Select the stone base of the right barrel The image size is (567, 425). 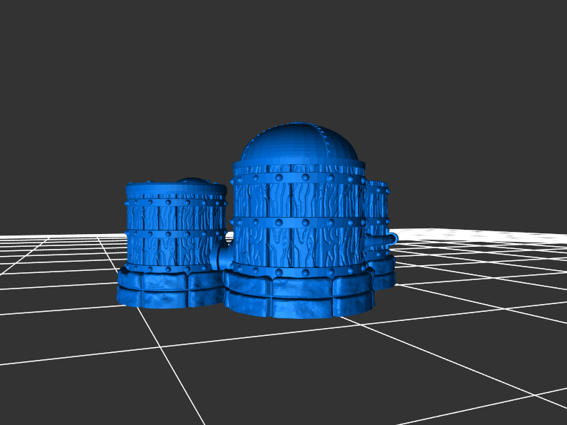click(383, 274)
